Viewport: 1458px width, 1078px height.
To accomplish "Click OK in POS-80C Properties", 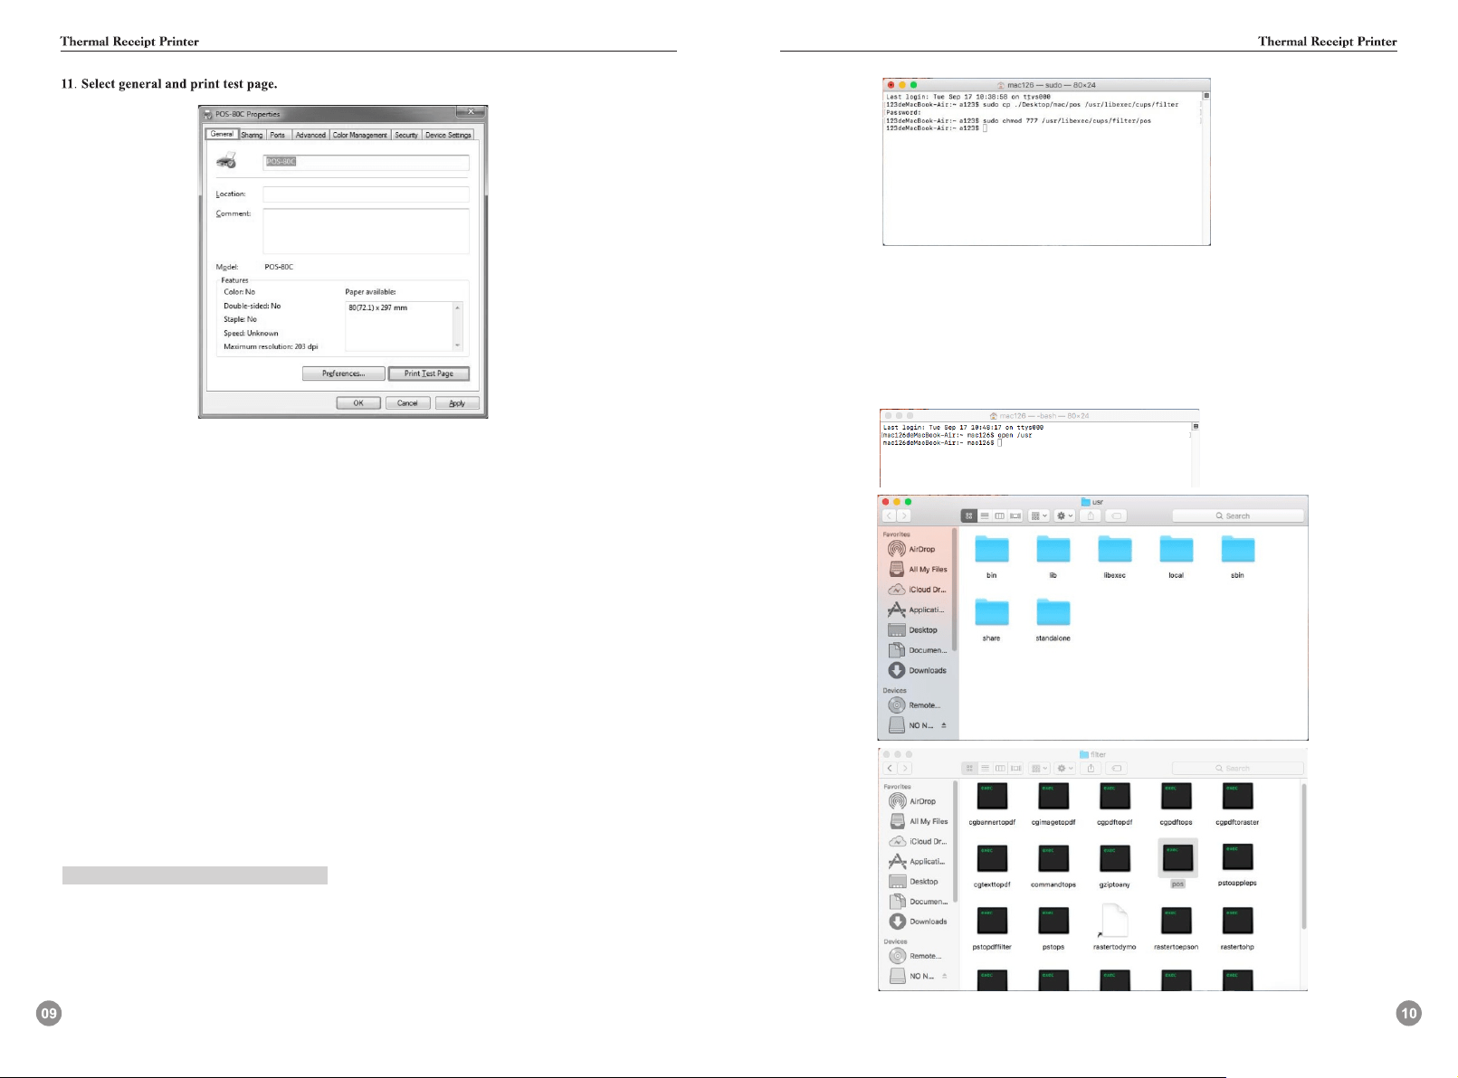I will [358, 403].
